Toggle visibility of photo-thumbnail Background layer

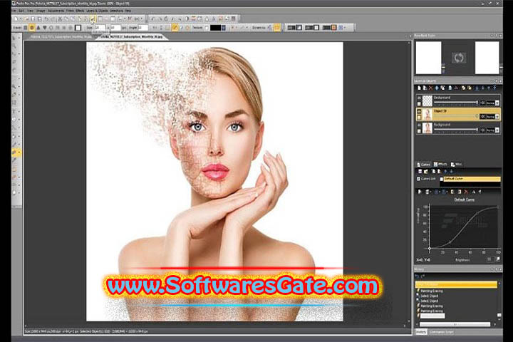pos(419,125)
